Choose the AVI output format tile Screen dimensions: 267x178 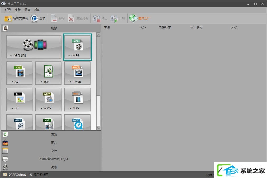click(20, 73)
